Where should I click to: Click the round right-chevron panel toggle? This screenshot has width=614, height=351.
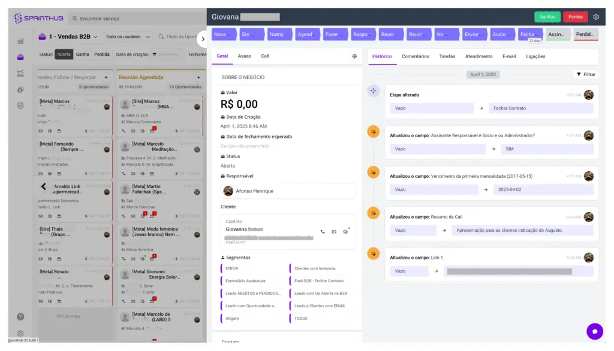203,39
